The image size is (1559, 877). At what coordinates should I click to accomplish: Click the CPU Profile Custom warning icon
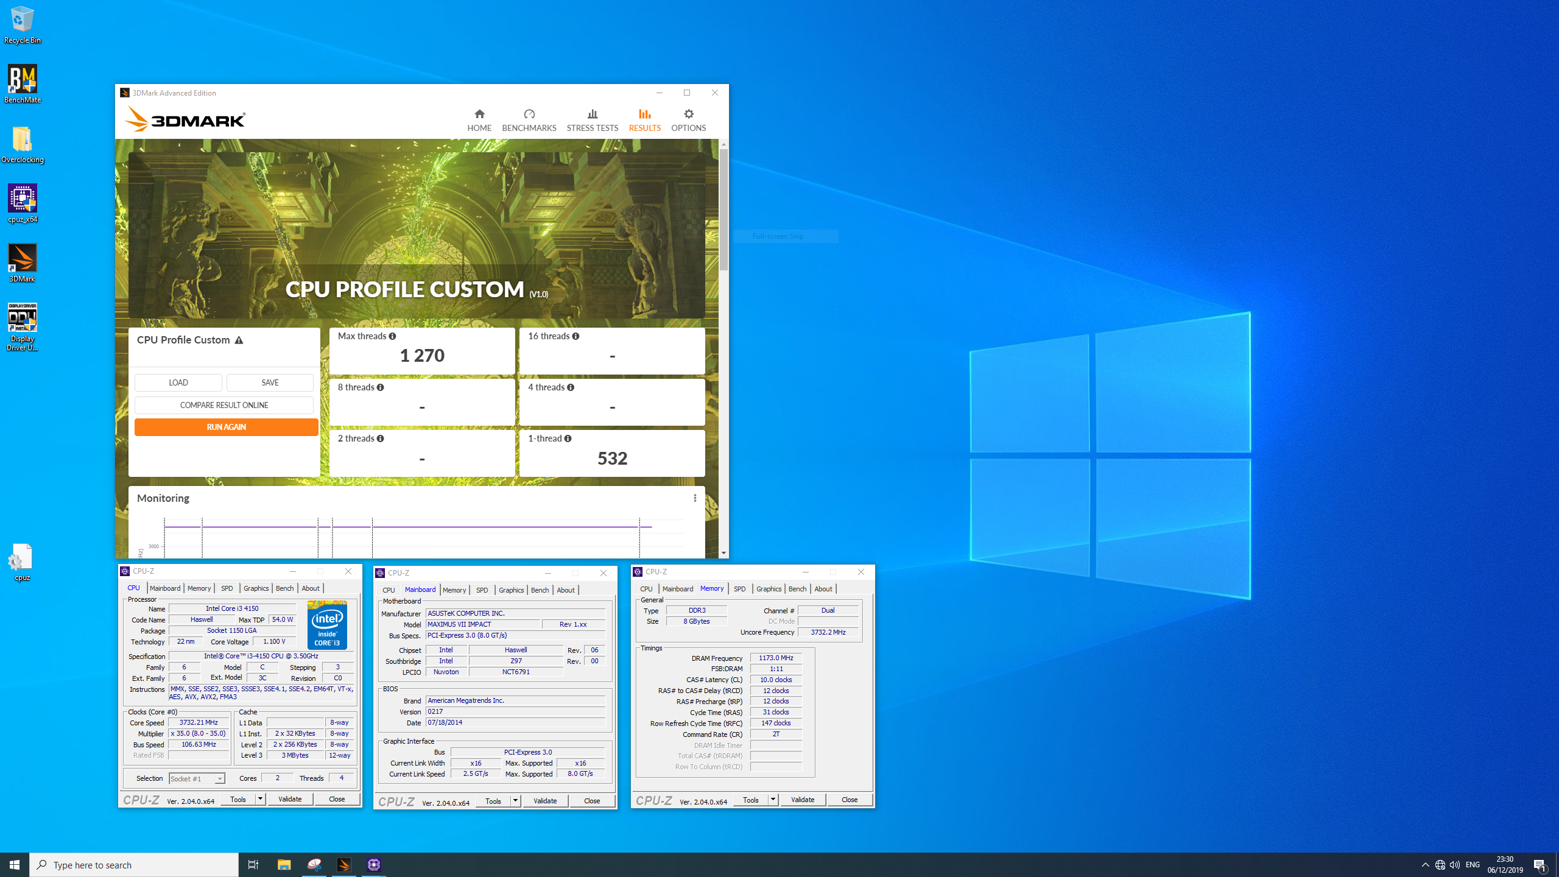pyautogui.click(x=239, y=340)
